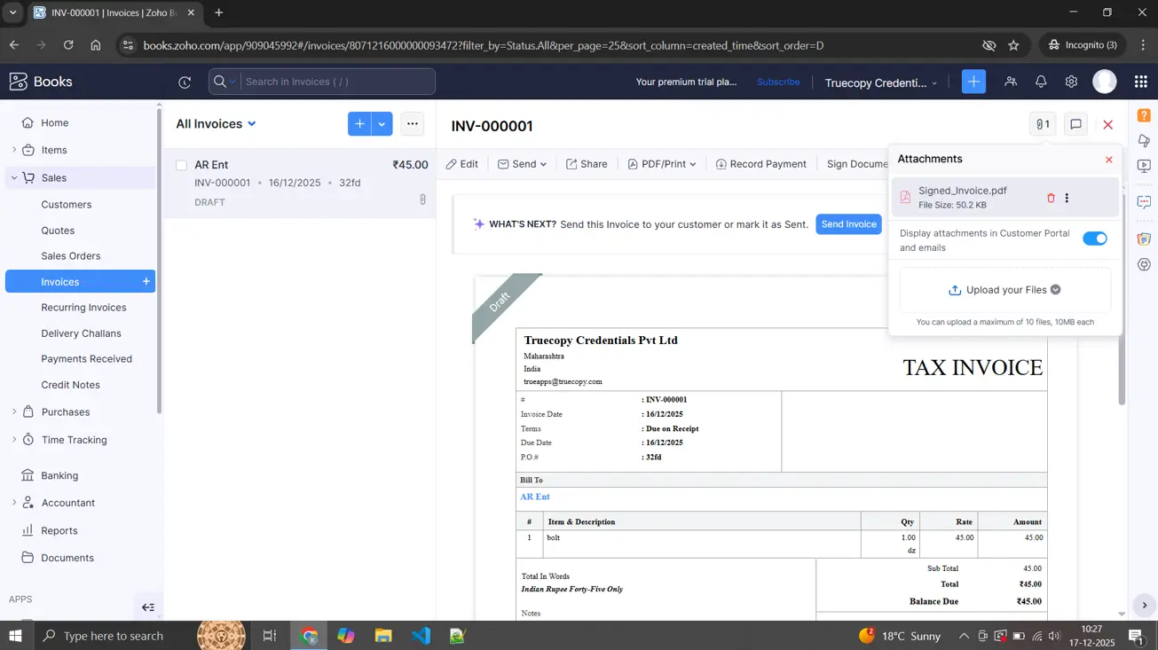
Task: Select the AR Ent invoice checkbox
Action: pyautogui.click(x=181, y=165)
